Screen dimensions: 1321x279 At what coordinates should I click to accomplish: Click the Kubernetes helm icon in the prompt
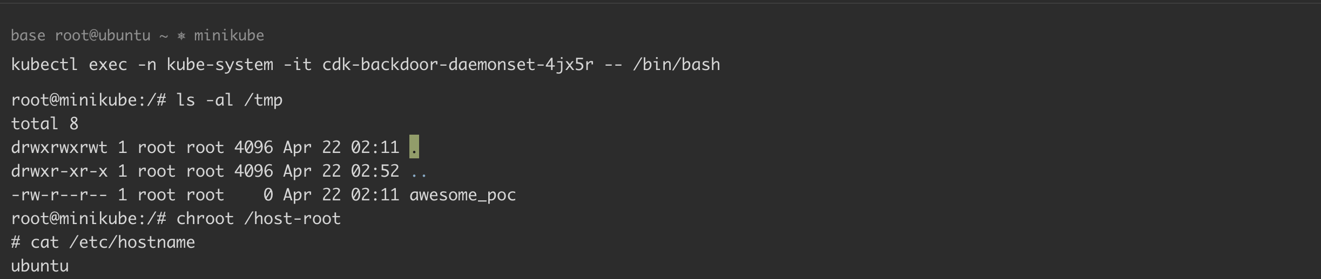(x=181, y=36)
